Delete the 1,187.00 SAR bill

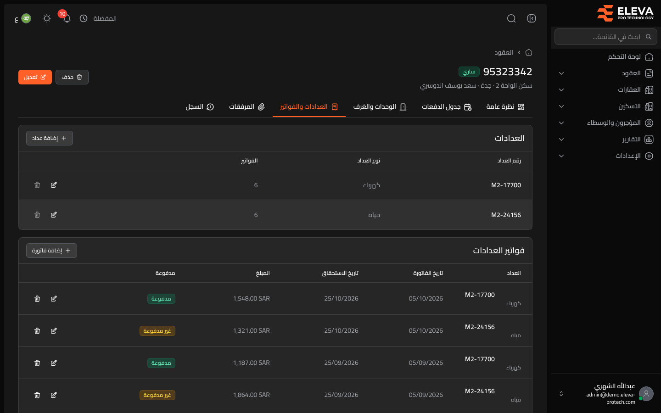pos(37,363)
